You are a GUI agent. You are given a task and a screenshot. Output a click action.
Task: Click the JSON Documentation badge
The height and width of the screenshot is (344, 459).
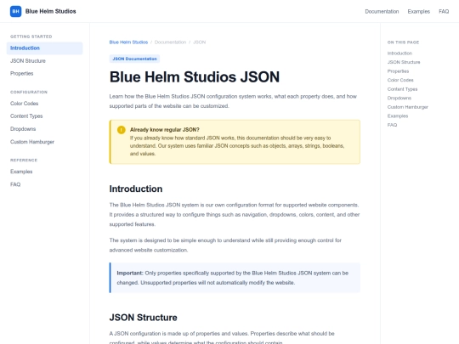134,59
